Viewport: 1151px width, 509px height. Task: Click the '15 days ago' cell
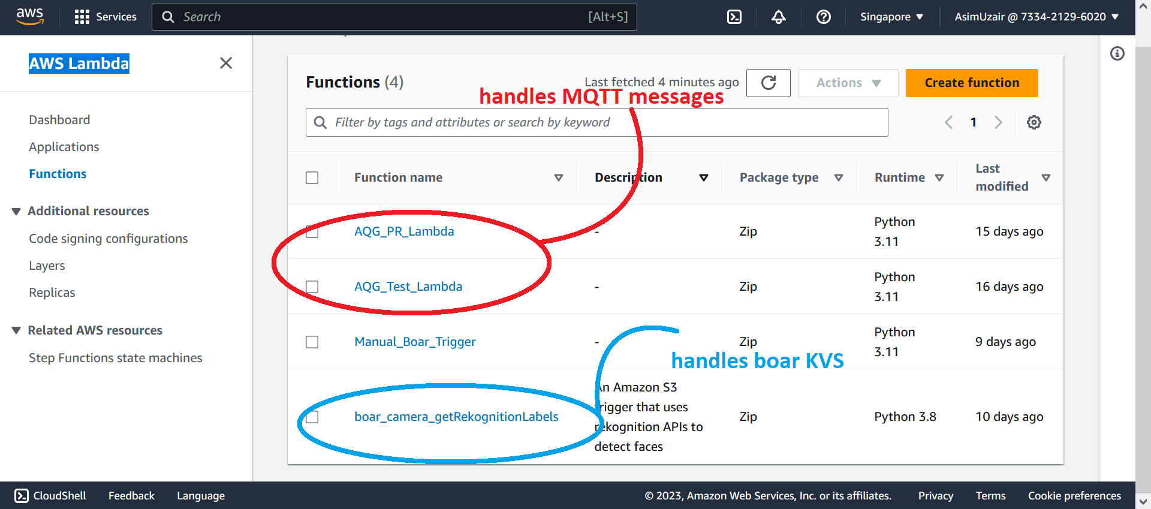[1010, 231]
